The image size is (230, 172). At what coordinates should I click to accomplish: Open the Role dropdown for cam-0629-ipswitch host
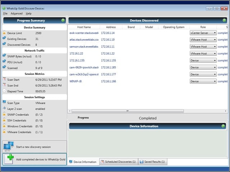point(203,67)
